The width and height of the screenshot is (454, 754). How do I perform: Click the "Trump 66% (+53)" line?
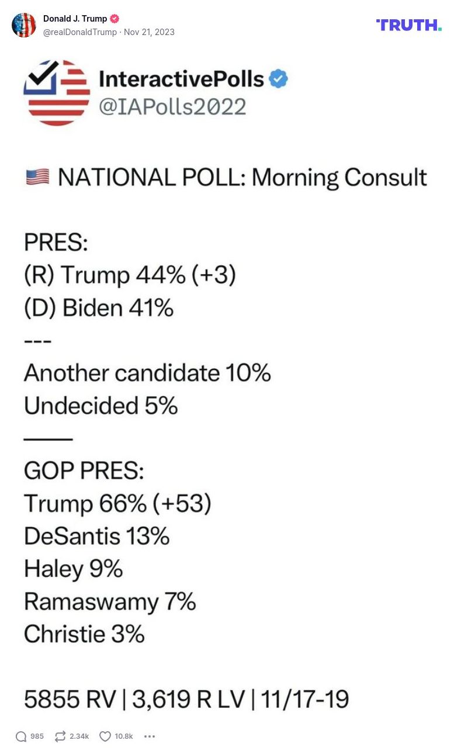point(117,503)
